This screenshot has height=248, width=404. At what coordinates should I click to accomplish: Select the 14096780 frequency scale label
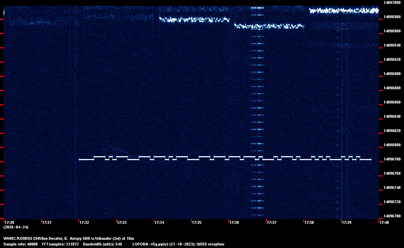pos(392,159)
